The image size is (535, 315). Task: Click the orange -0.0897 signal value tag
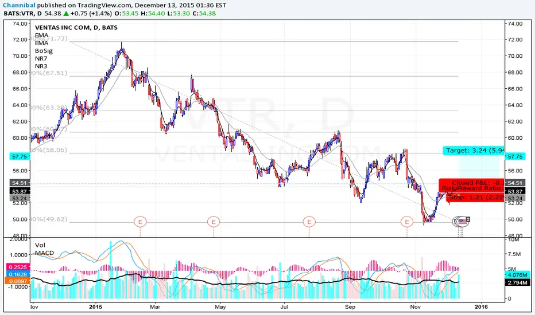pyautogui.click(x=18, y=281)
